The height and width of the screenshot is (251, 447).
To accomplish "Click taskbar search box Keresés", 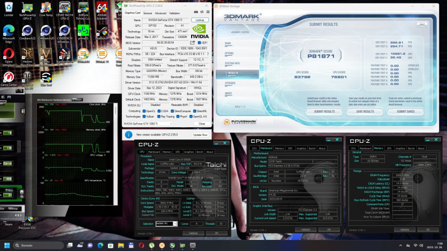I will (39, 245).
